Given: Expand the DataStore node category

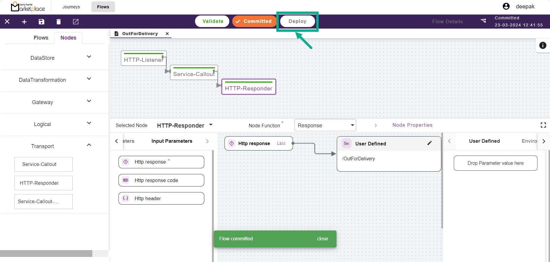Looking at the screenshot, I should coord(89,57).
